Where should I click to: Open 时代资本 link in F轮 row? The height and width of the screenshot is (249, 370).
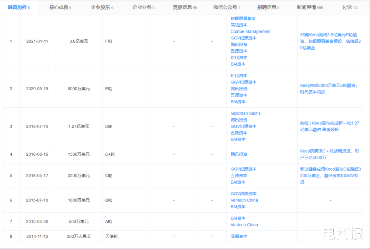tap(239, 57)
